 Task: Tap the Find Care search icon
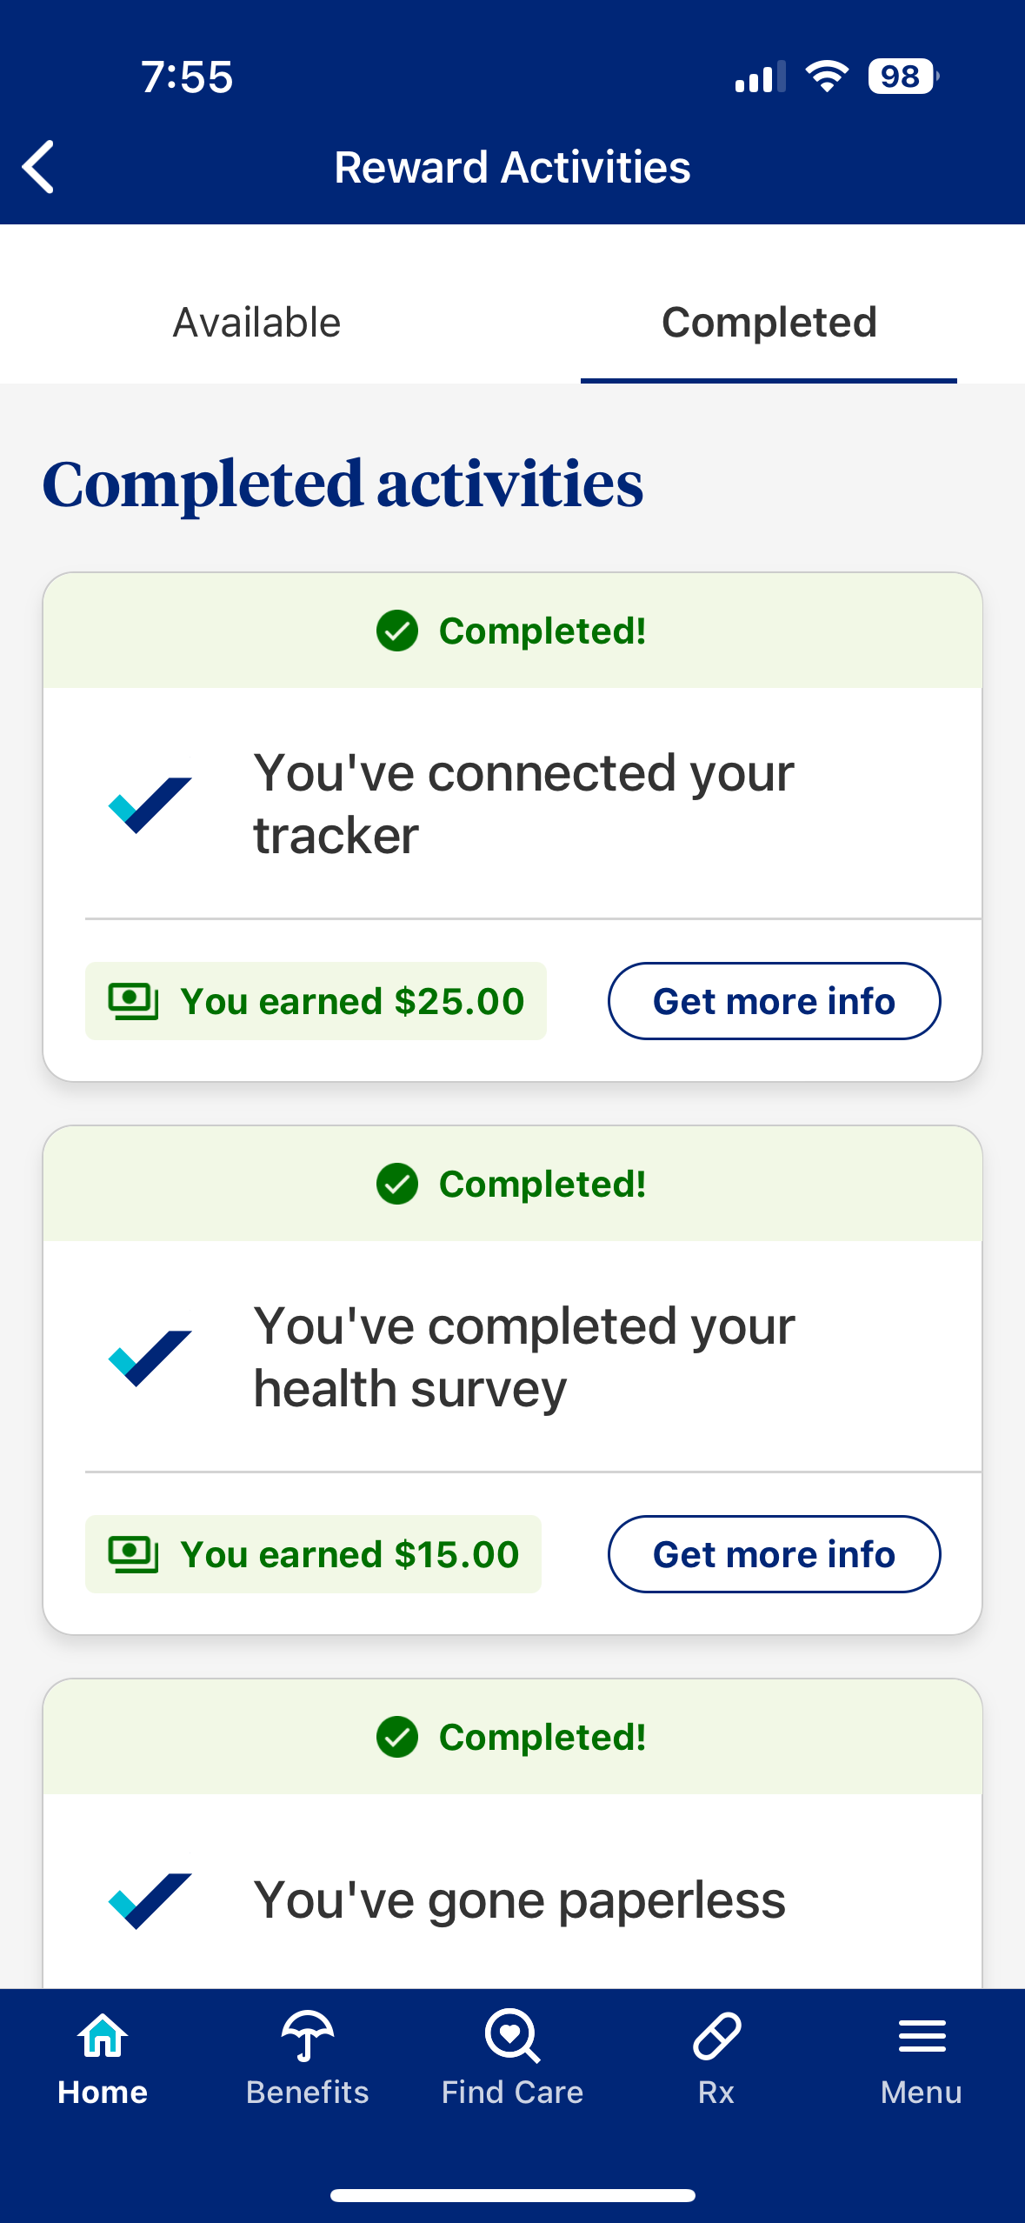[512, 2036]
